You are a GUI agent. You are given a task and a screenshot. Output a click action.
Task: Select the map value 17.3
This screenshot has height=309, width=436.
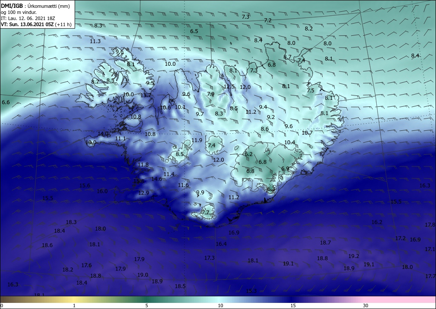[209, 258]
